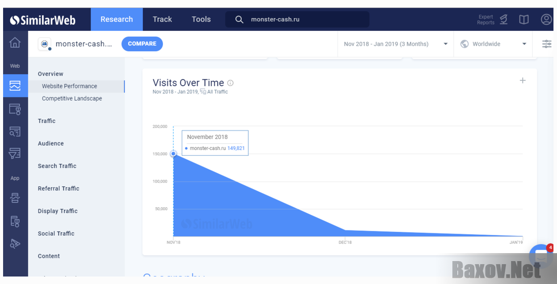Click the All Traffic subtitle text
The image size is (557, 284).
tap(218, 92)
